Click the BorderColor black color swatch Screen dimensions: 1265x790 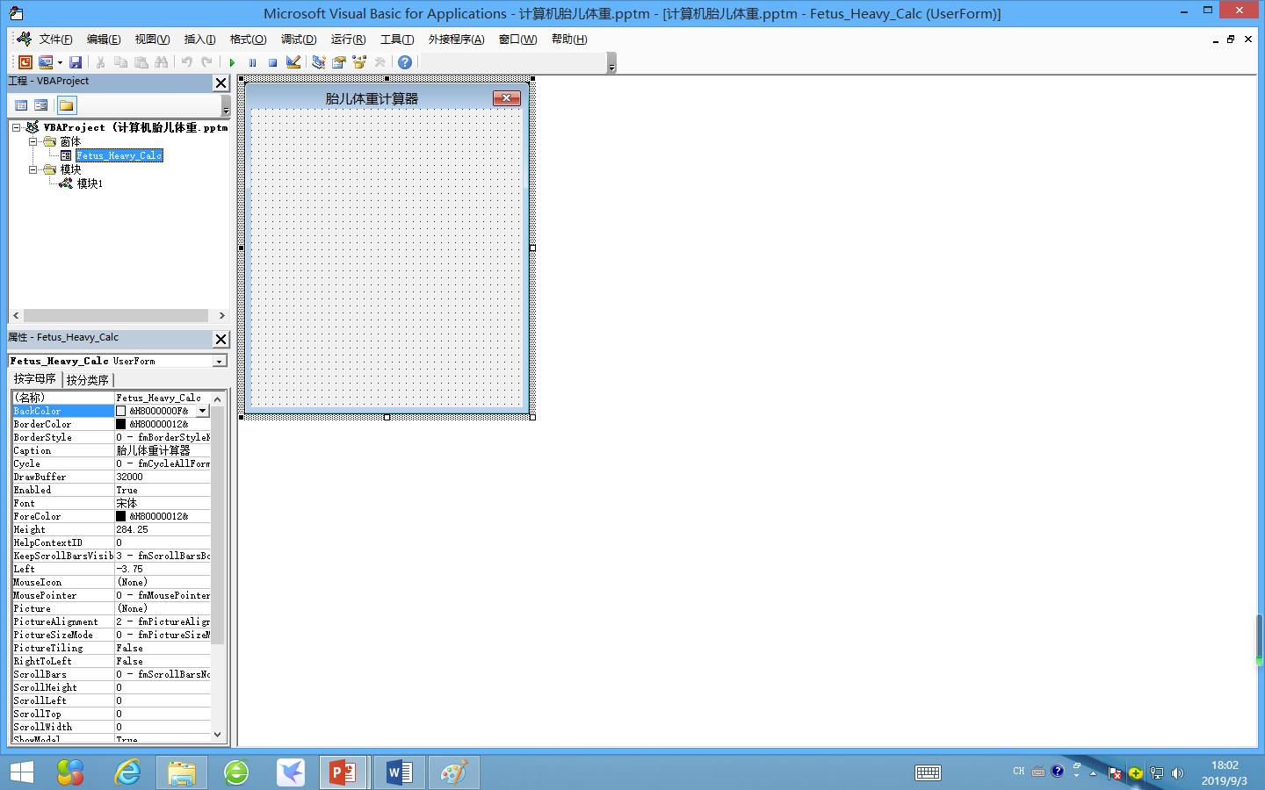pyautogui.click(x=121, y=424)
